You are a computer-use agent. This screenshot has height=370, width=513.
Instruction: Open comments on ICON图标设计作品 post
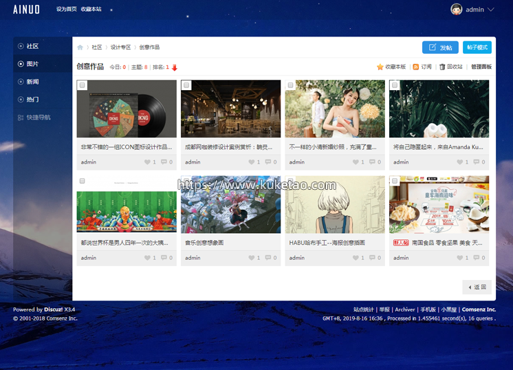164,162
